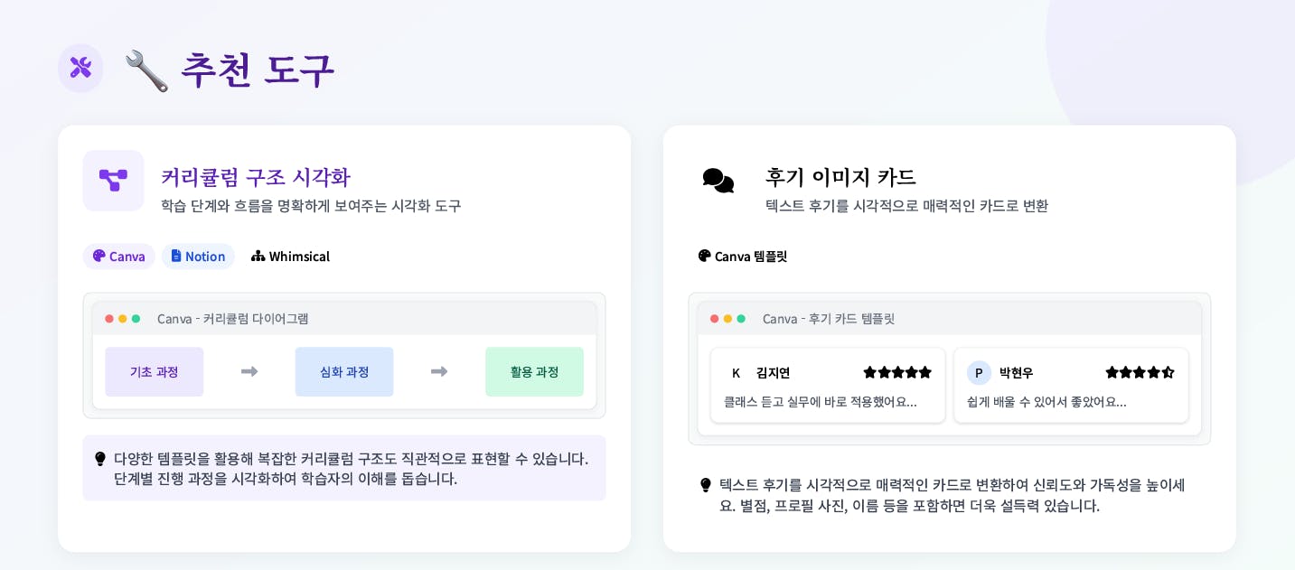Select the Canva tag chip
1295x570 pixels.
pyautogui.click(x=119, y=257)
